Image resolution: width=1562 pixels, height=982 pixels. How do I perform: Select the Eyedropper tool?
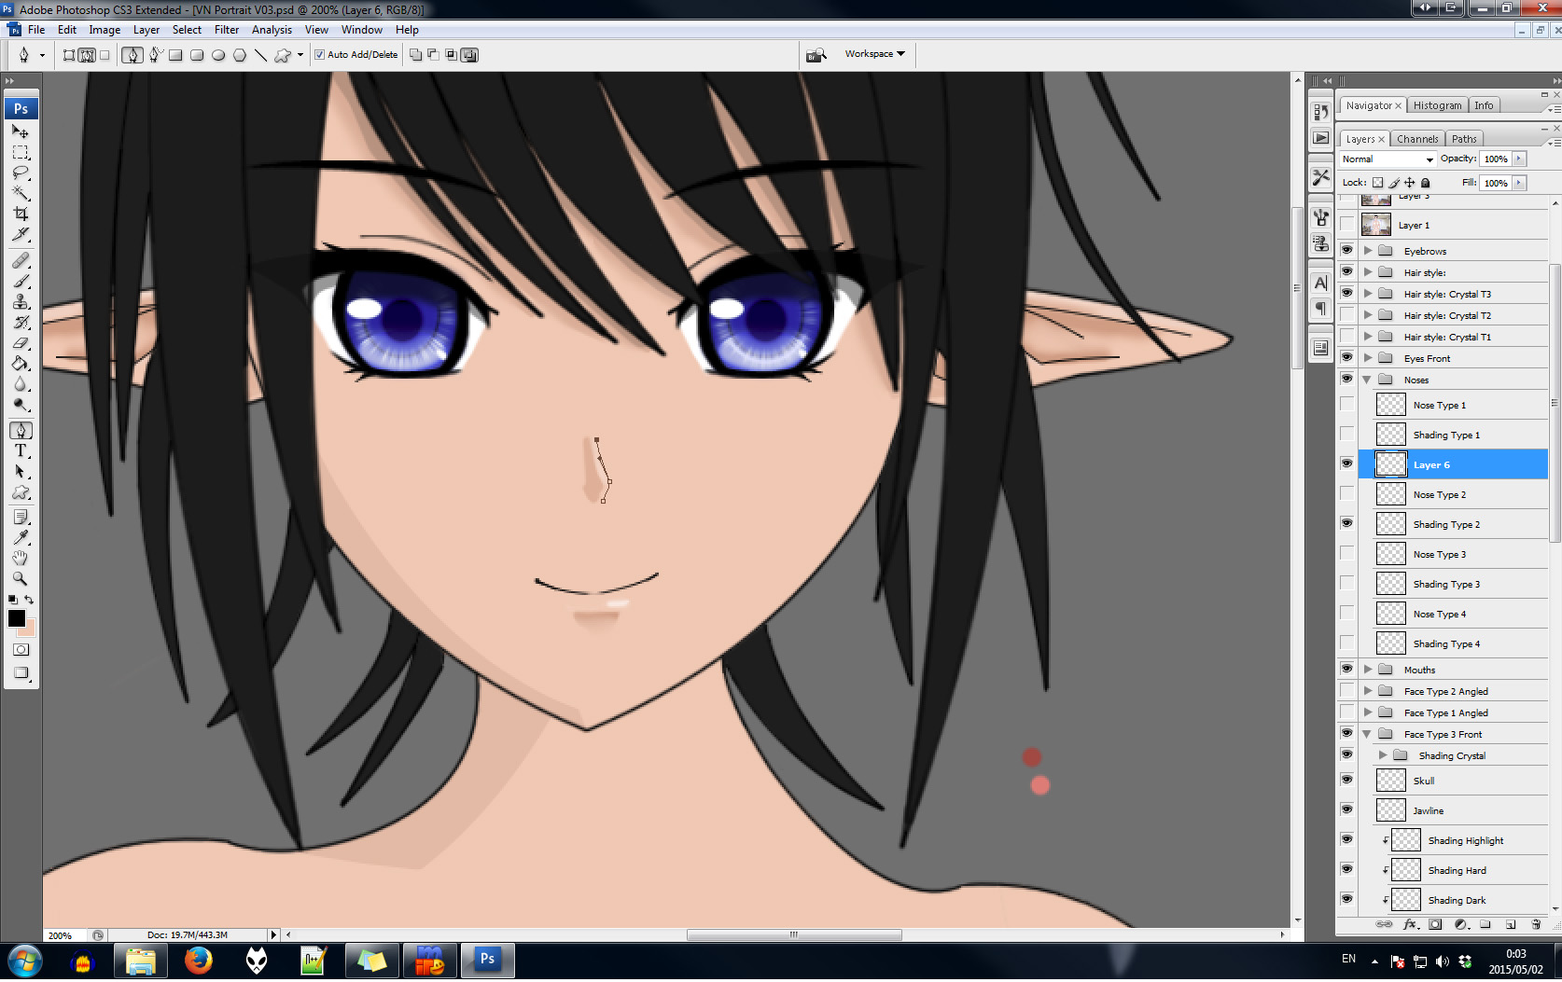(21, 537)
